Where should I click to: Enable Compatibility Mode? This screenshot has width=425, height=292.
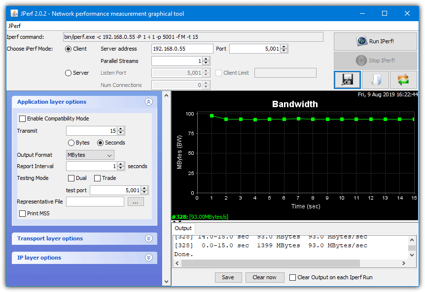click(22, 118)
